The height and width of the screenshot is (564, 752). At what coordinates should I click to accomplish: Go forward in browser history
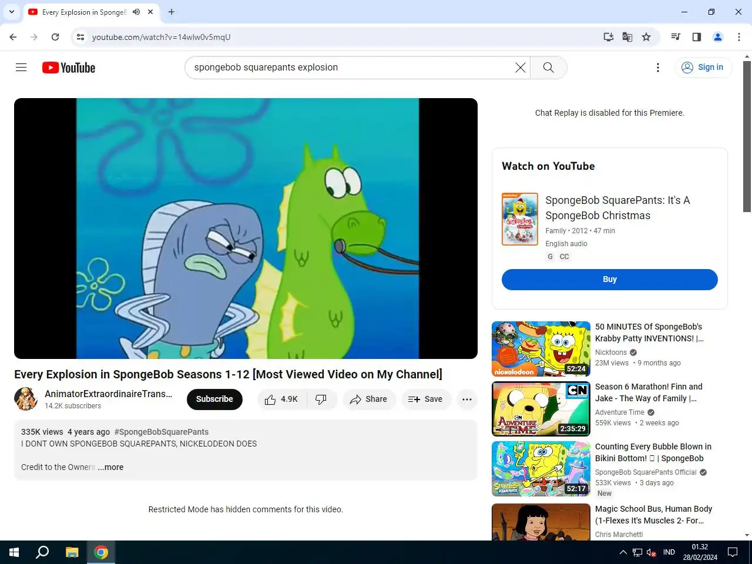point(34,37)
